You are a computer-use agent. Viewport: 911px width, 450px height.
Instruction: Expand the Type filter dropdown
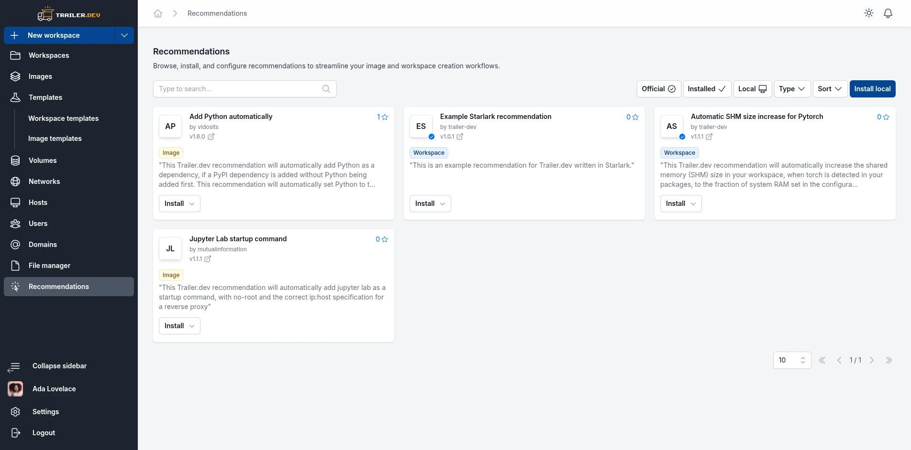pos(792,89)
